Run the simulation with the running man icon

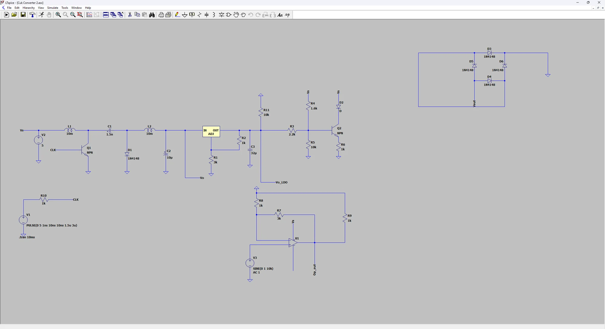coord(41,15)
